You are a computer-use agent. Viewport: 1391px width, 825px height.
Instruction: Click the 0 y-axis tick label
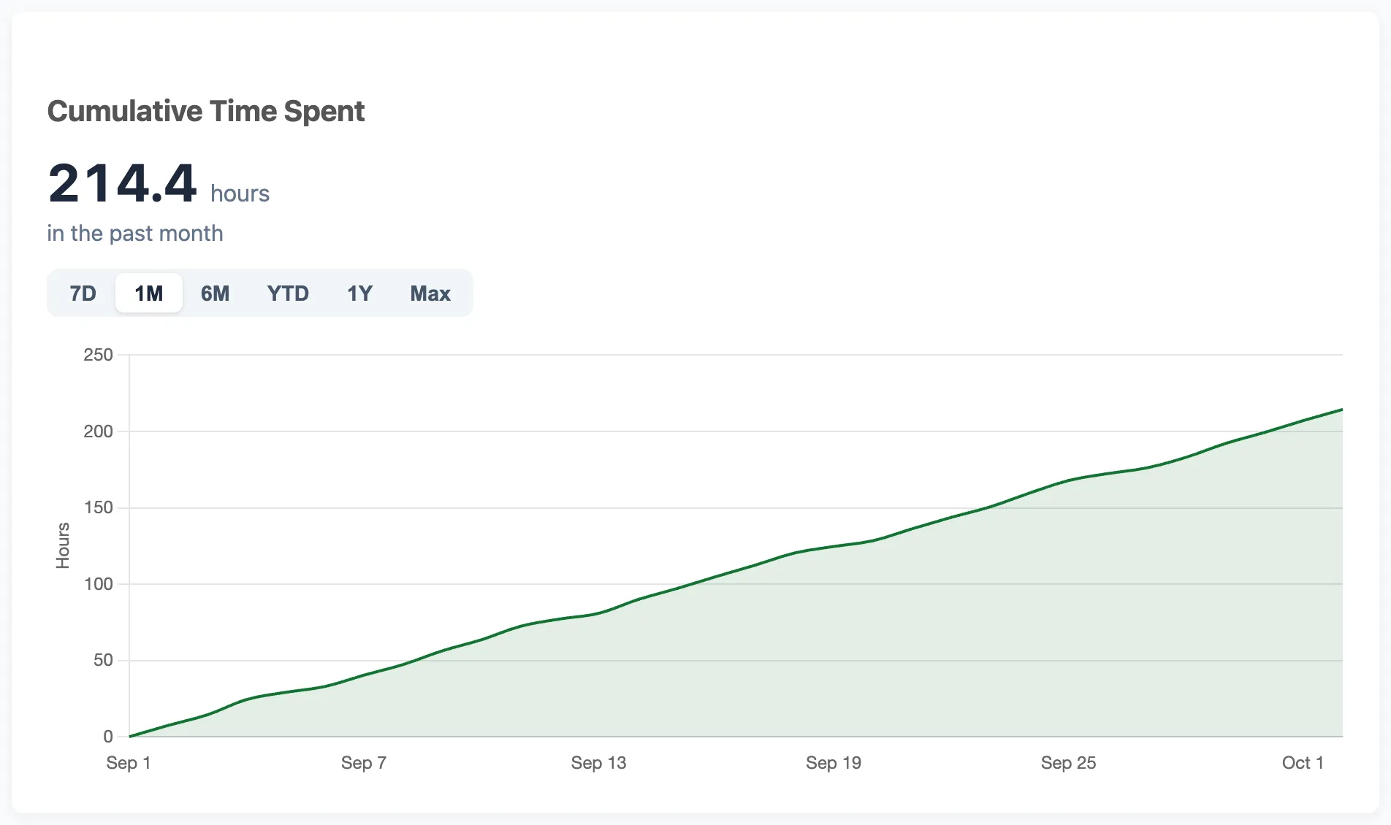pyautogui.click(x=108, y=737)
